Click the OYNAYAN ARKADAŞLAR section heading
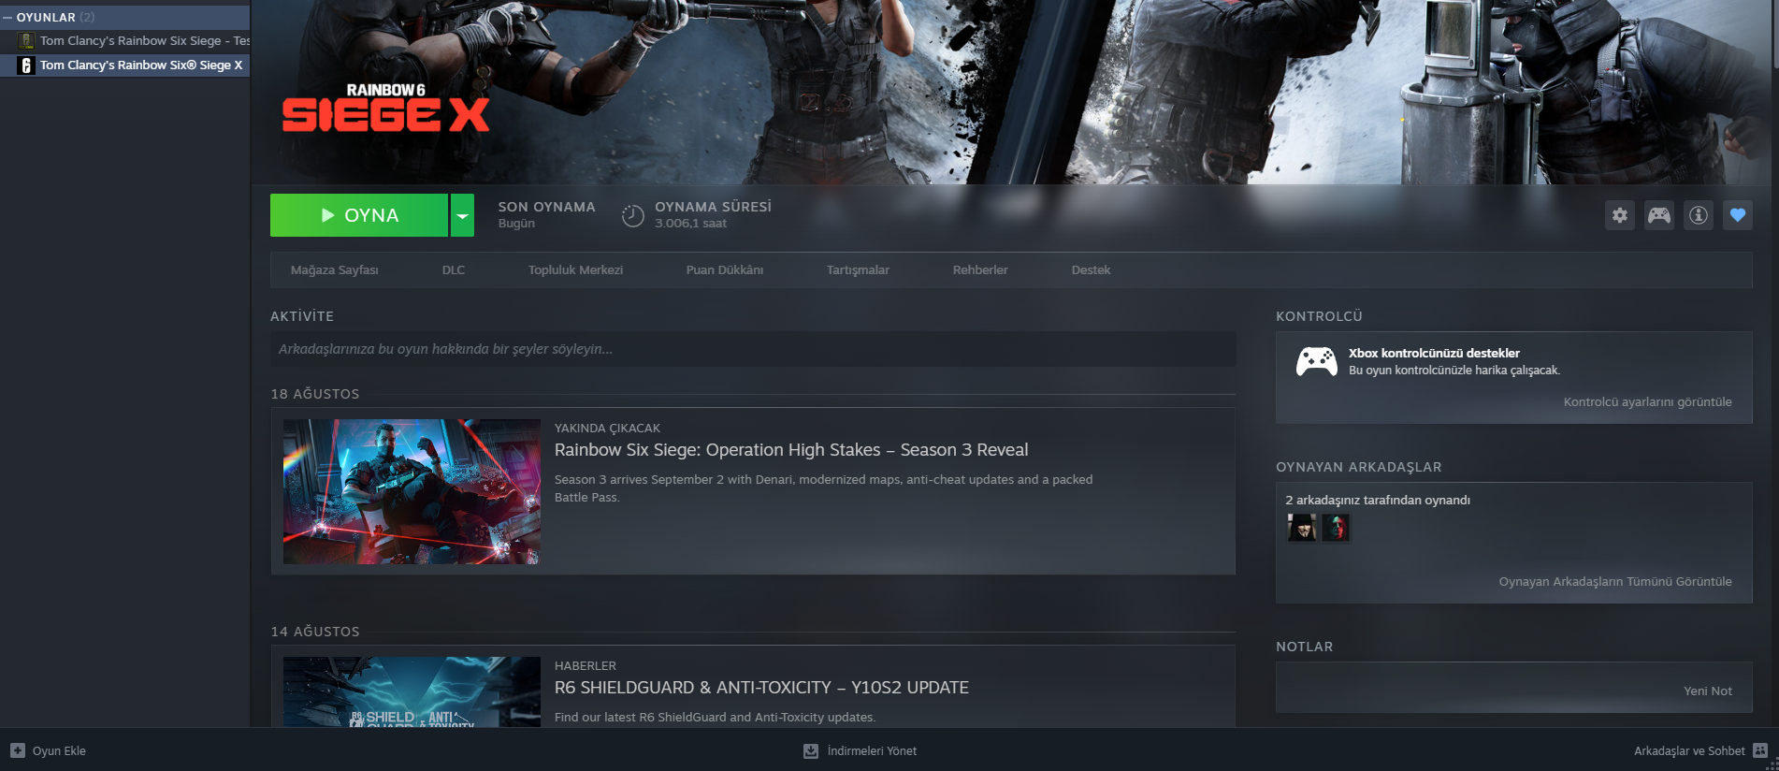This screenshot has width=1779, height=771. [x=1359, y=467]
